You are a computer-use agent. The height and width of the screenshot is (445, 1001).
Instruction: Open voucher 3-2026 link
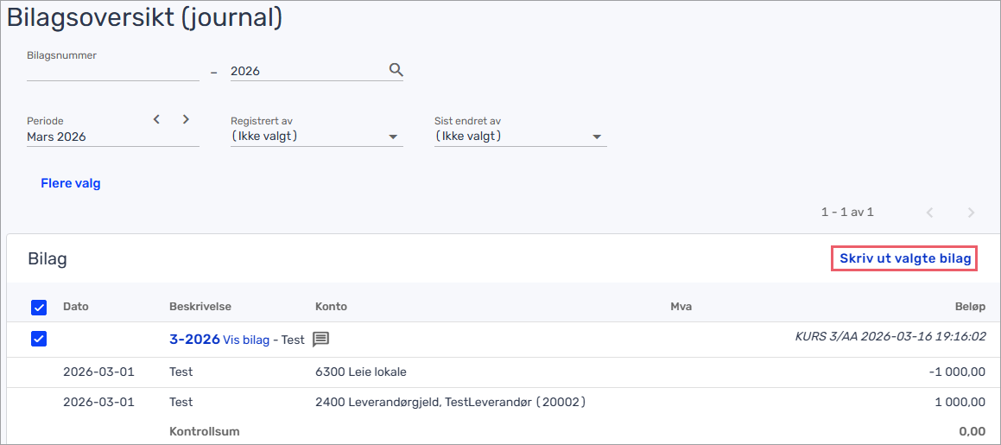tap(194, 340)
